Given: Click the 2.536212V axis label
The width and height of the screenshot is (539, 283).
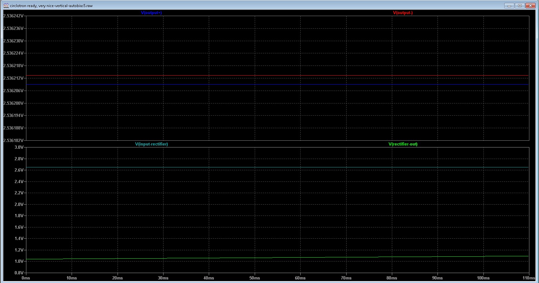Looking at the screenshot, I should coord(13,78).
